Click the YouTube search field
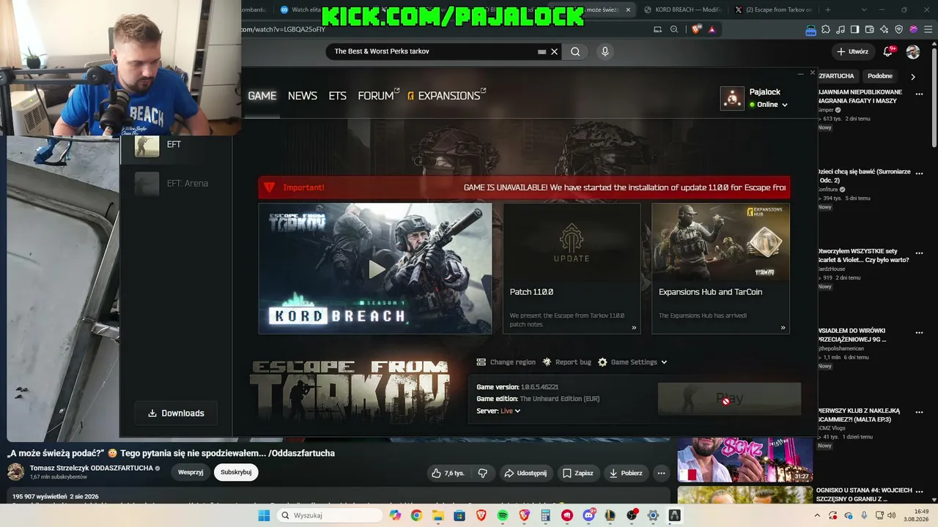Viewport: 938px width, 527px height. [x=435, y=51]
